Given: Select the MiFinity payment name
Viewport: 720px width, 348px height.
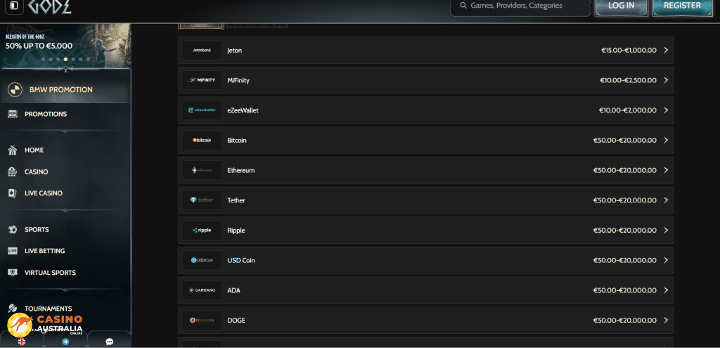Looking at the screenshot, I should [x=238, y=80].
